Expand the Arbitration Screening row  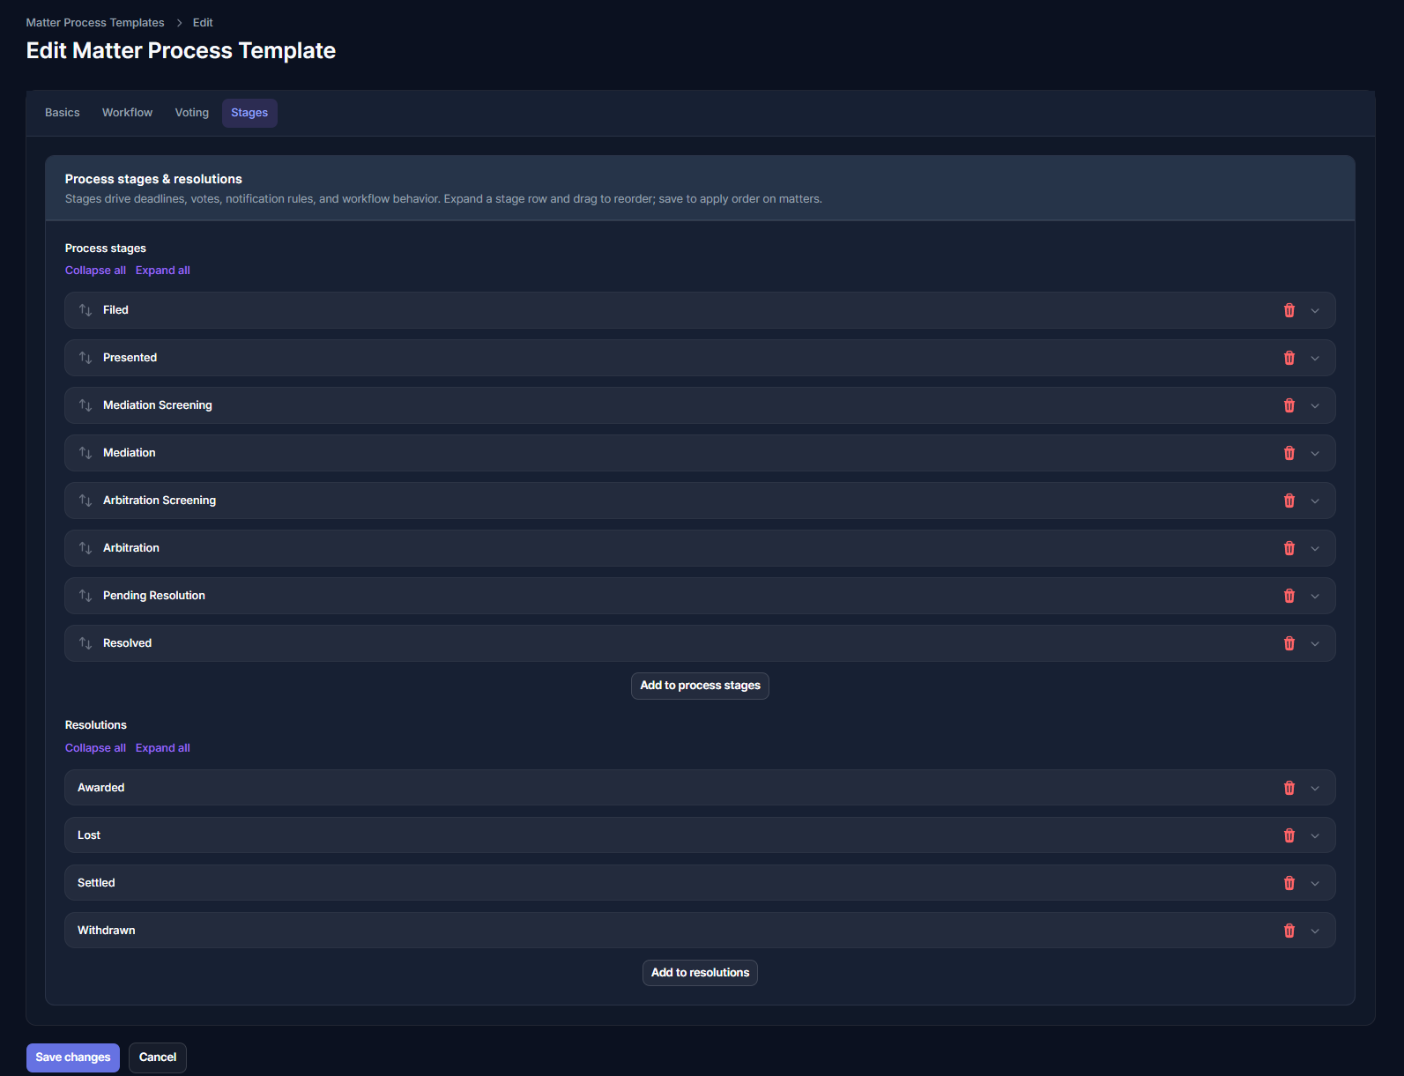(1315, 501)
